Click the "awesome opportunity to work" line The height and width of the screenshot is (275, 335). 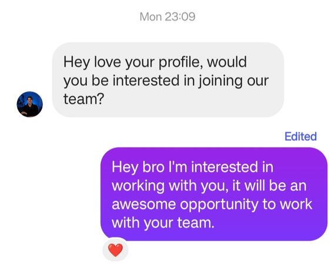tap(212, 204)
